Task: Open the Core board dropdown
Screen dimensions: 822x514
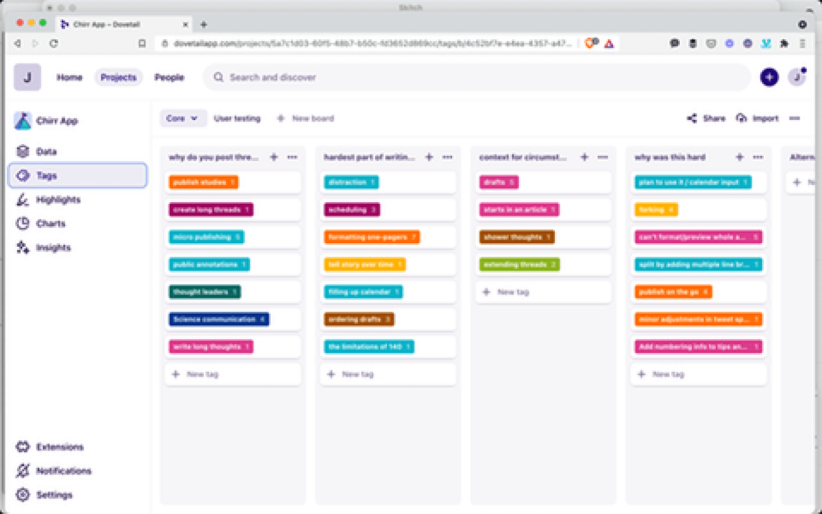Action: pos(183,118)
